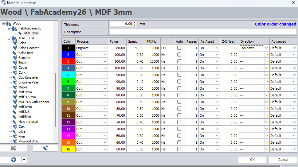Open Advanced dropdown for color 4
The width and height of the screenshot is (298, 167).
(x=294, y=68)
